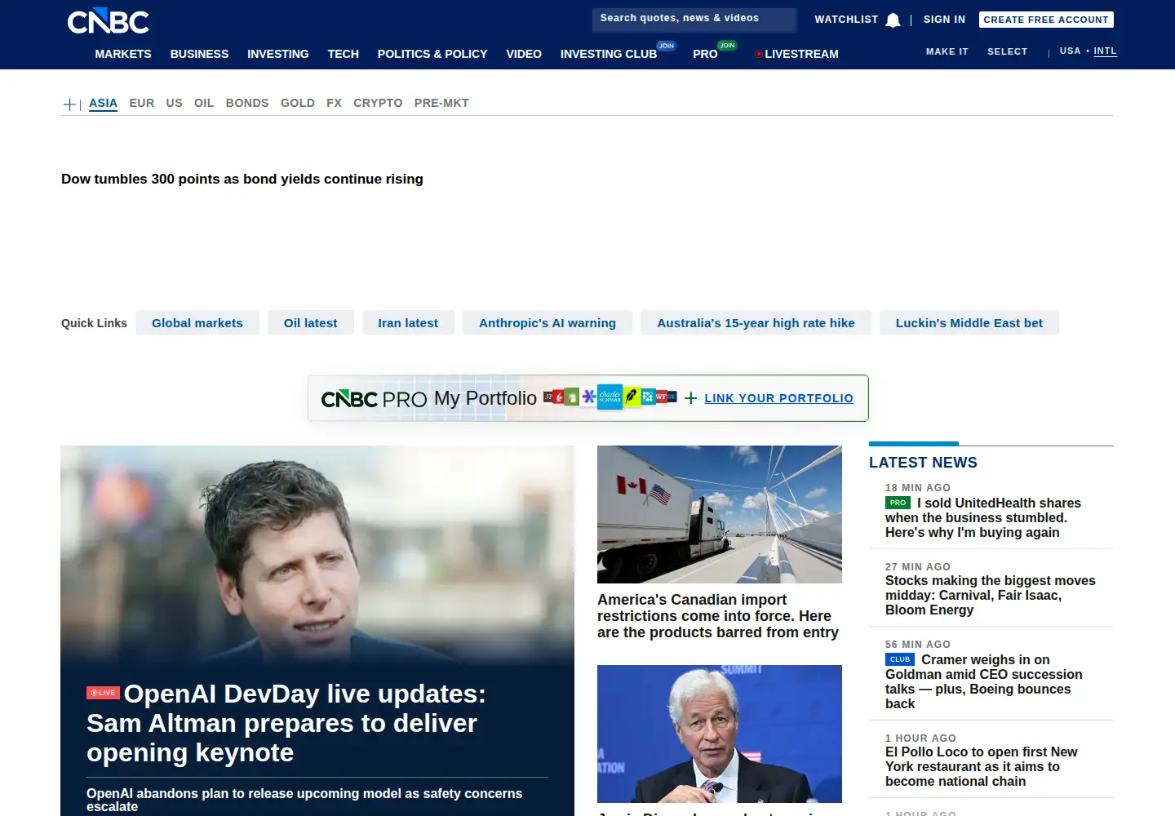Open Make It section
The image size is (1175, 816).
[x=947, y=51]
